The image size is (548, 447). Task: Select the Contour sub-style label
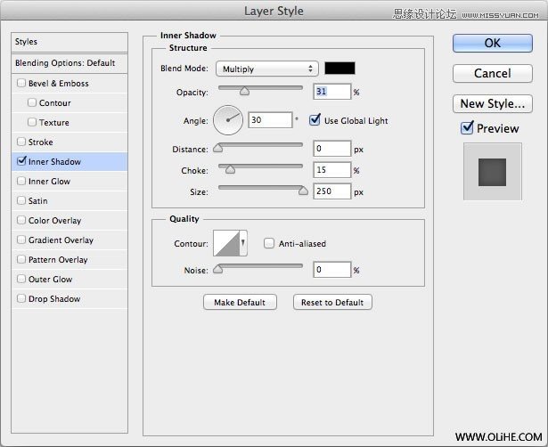tap(55, 103)
